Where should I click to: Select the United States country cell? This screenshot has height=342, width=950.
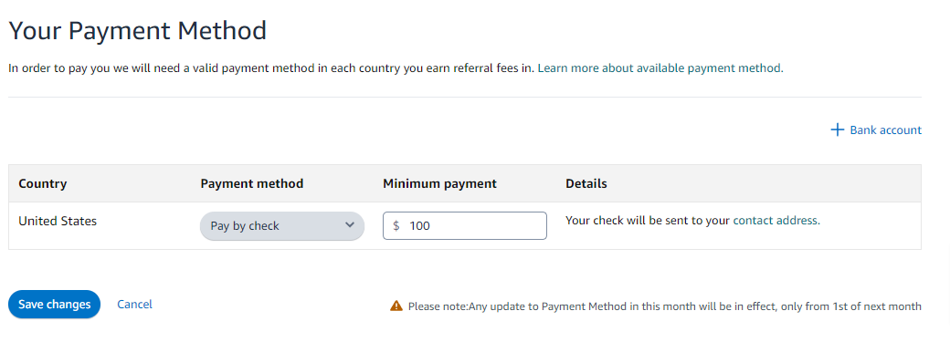[x=58, y=221]
